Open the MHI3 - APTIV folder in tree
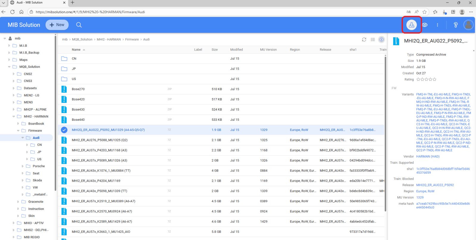This screenshot has height=240, width=476. pyautogui.click(x=34, y=223)
